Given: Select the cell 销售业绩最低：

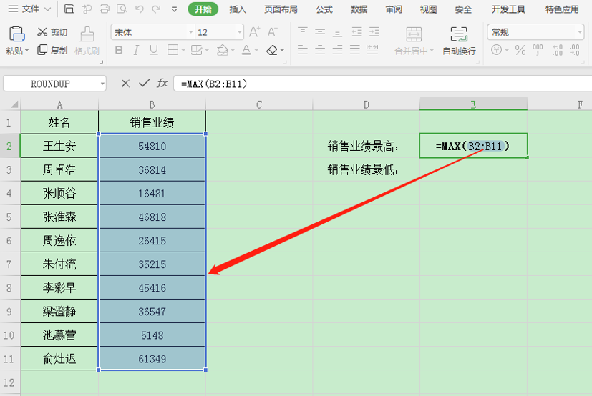Looking at the screenshot, I should [x=366, y=169].
